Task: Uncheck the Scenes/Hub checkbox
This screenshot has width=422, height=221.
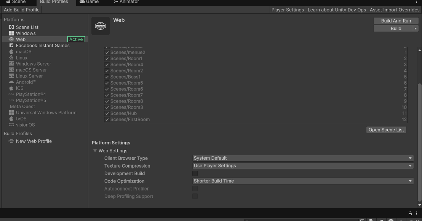Action: point(107,113)
